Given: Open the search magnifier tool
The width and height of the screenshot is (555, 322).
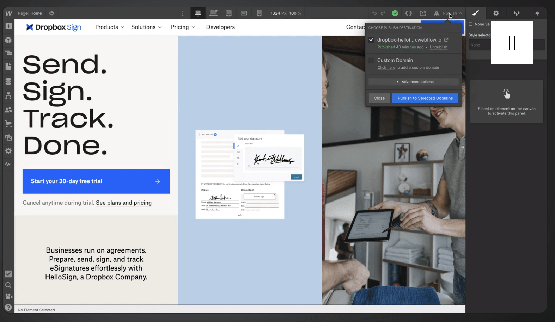Looking at the screenshot, I should pyautogui.click(x=8, y=285).
